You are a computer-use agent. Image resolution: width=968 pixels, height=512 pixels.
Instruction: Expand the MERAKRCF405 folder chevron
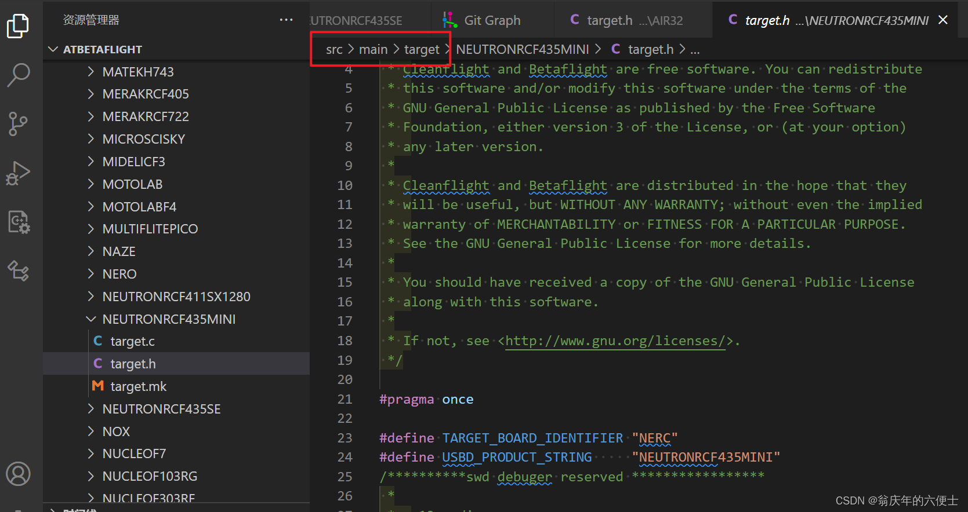[x=90, y=94]
